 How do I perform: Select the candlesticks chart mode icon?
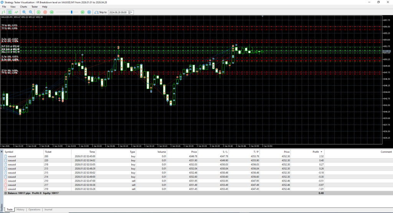[10, 12]
